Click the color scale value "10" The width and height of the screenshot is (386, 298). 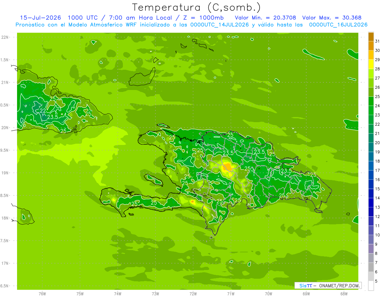pyautogui.click(x=378, y=235)
